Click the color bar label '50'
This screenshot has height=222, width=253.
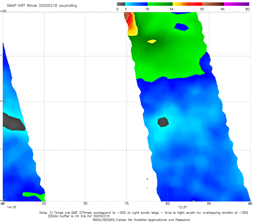(x=202, y=9)
